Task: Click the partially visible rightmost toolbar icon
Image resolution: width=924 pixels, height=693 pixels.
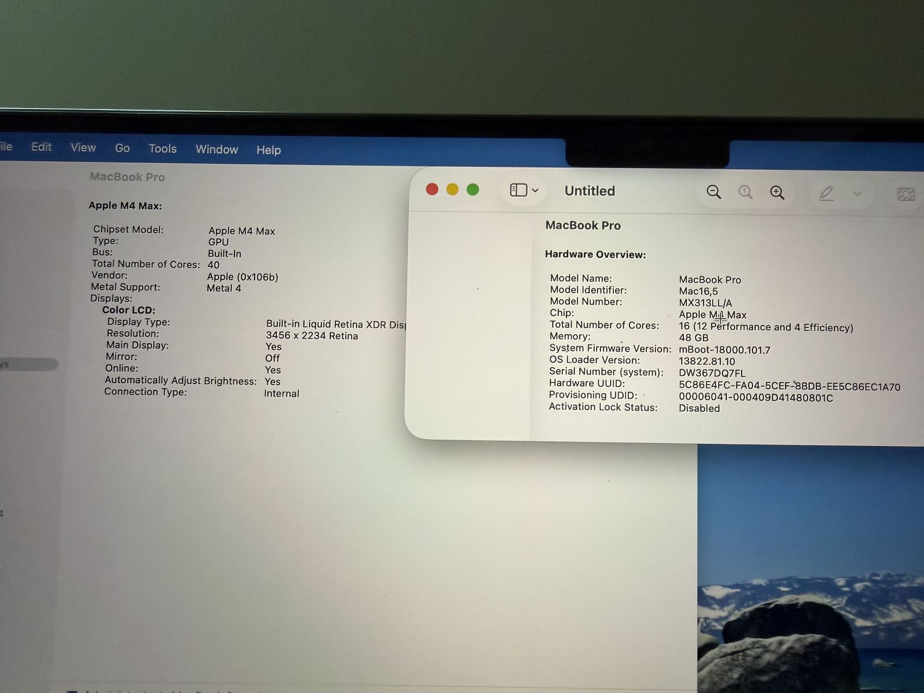Action: (906, 195)
